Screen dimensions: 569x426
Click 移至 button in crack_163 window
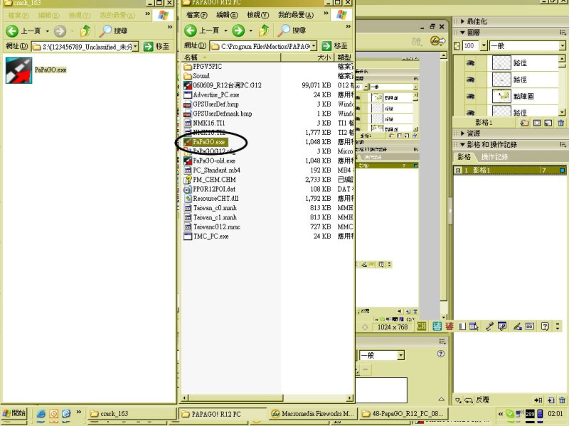[x=156, y=46]
